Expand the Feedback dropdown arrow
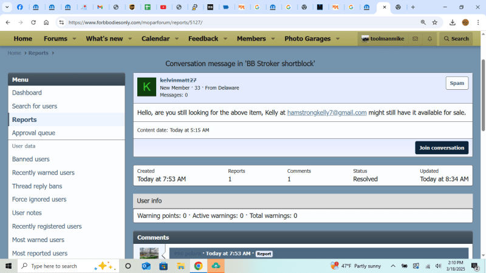This screenshot has height=273, width=486. 225,39
